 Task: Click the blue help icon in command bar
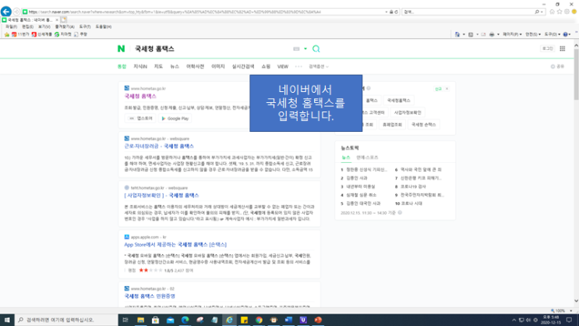[565, 34]
